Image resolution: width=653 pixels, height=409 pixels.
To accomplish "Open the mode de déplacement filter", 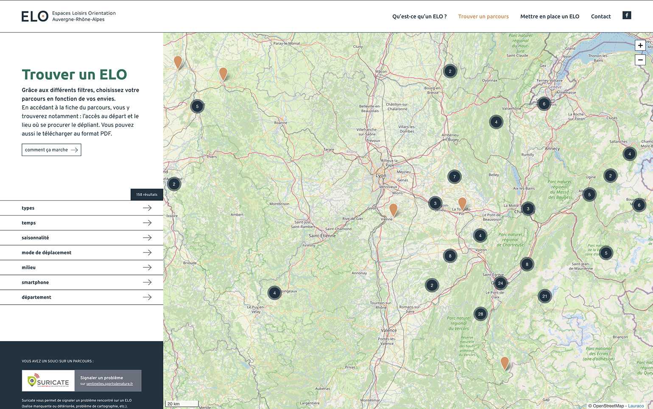I will point(81,252).
